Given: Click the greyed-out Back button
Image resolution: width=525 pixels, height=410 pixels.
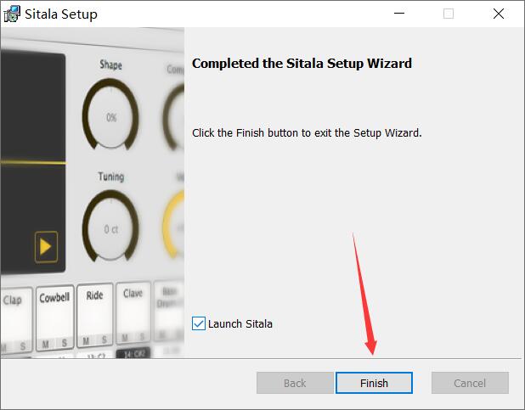Looking at the screenshot, I should pos(295,383).
